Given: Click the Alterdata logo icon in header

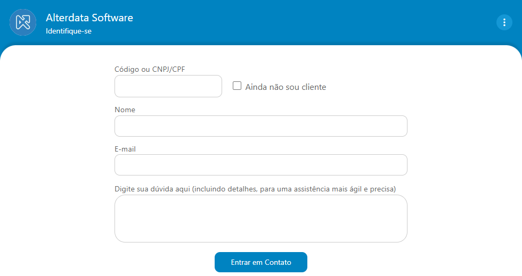Looking at the screenshot, I should click(x=23, y=22).
